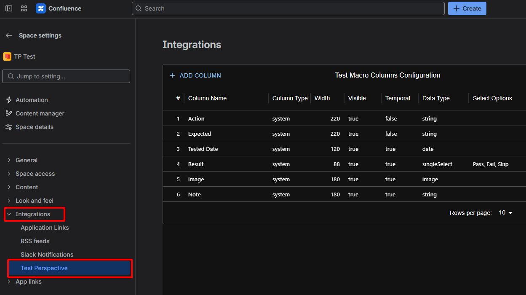526x295 pixels.
Task: Click the Automation lightning bolt icon
Action: coord(9,100)
